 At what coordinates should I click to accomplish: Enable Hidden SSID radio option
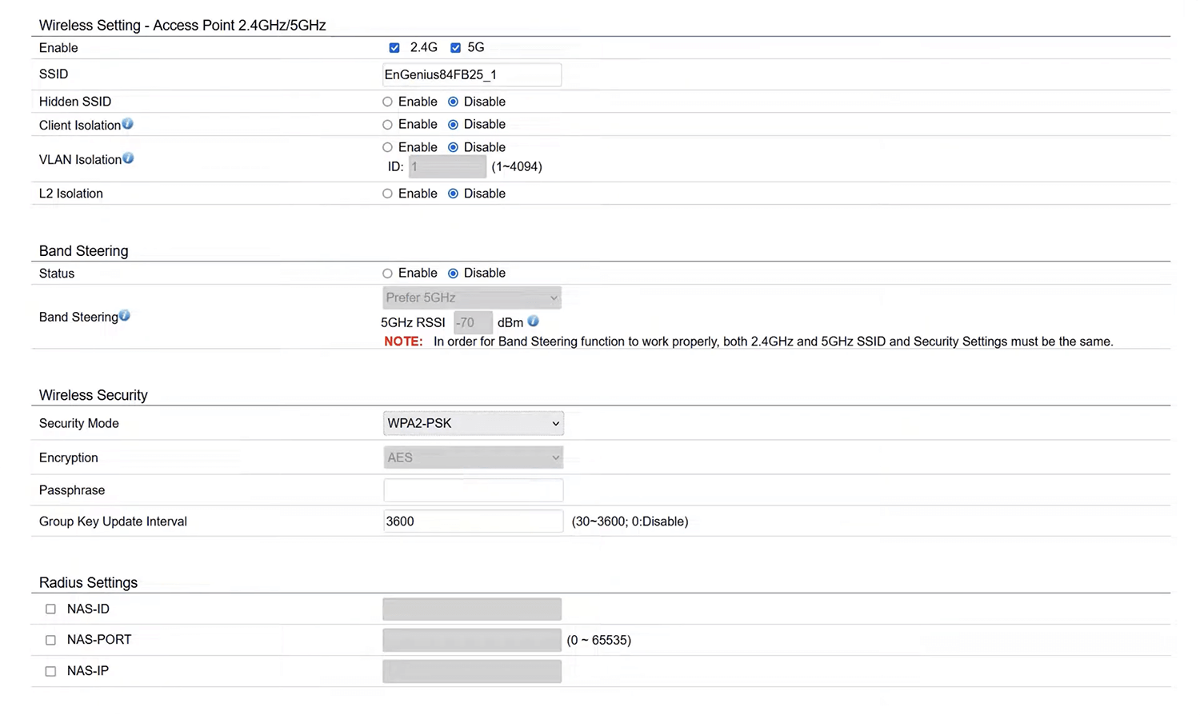click(x=387, y=102)
